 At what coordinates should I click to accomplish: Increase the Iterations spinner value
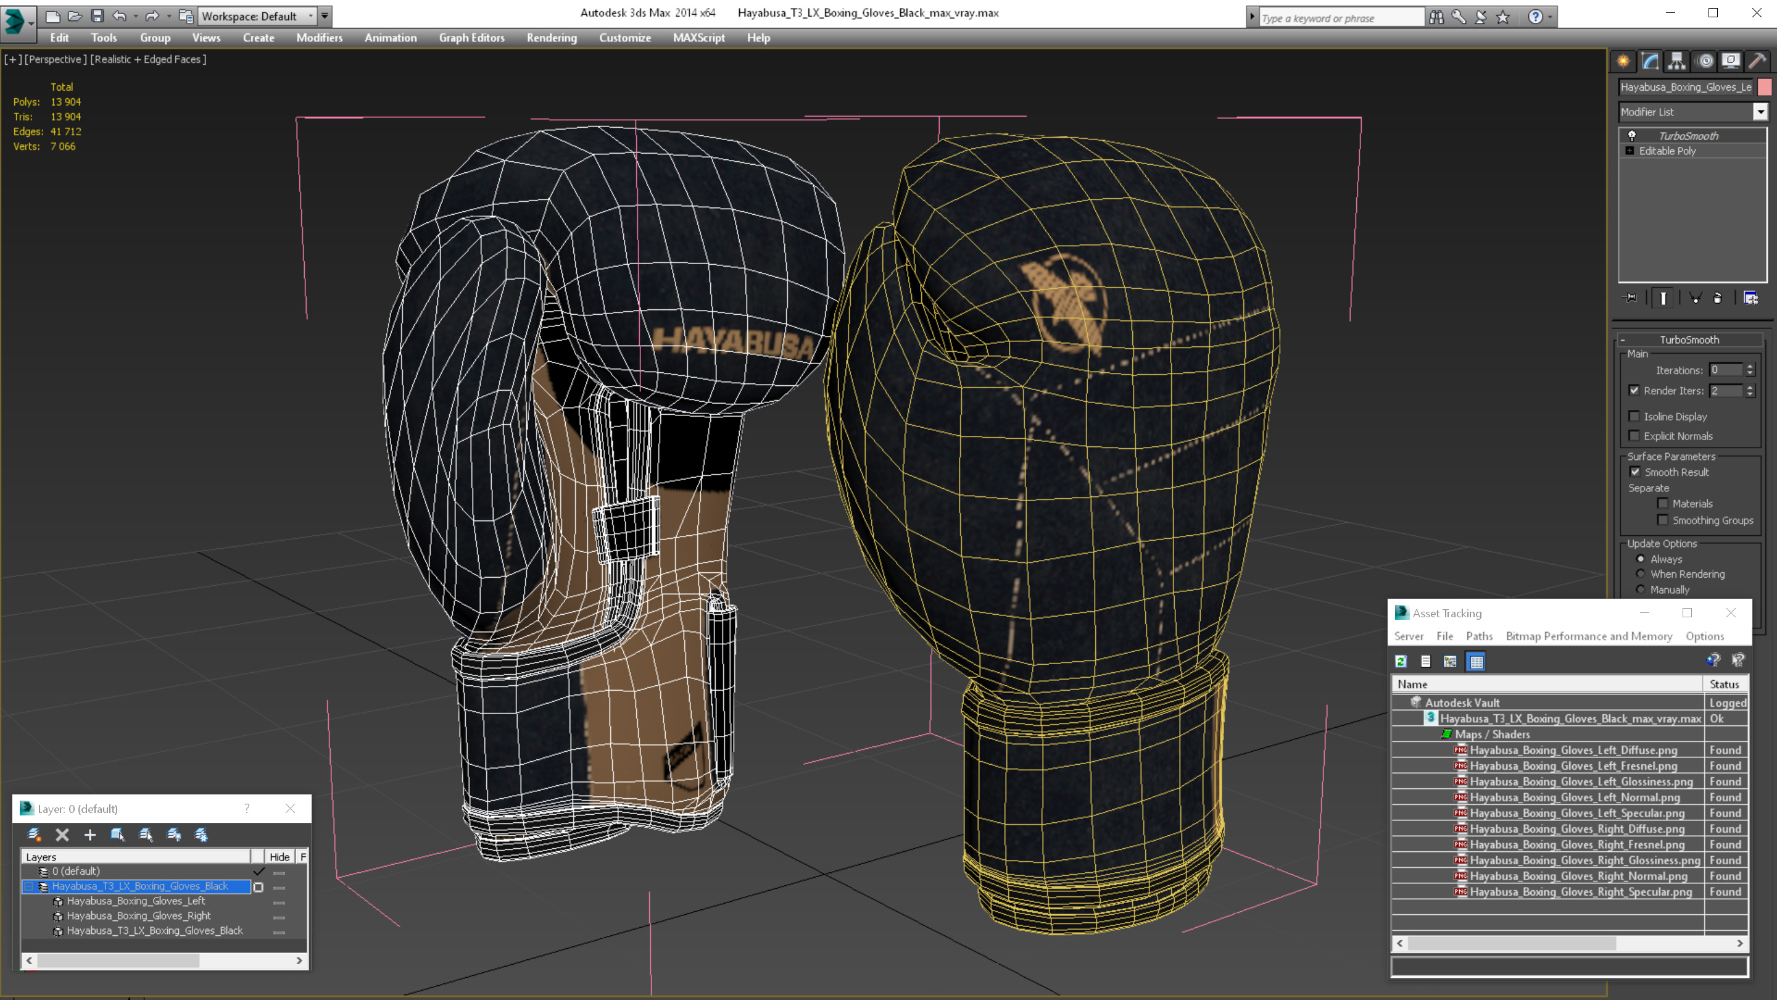1750,367
